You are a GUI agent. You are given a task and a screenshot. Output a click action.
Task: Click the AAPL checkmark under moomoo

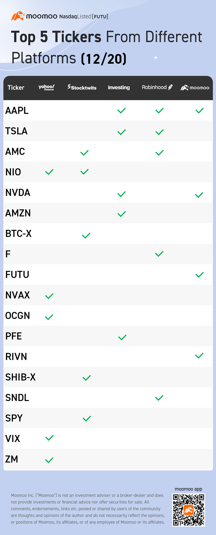pyautogui.click(x=200, y=111)
